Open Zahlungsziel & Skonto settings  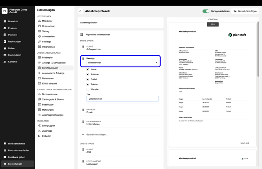pos(55,99)
